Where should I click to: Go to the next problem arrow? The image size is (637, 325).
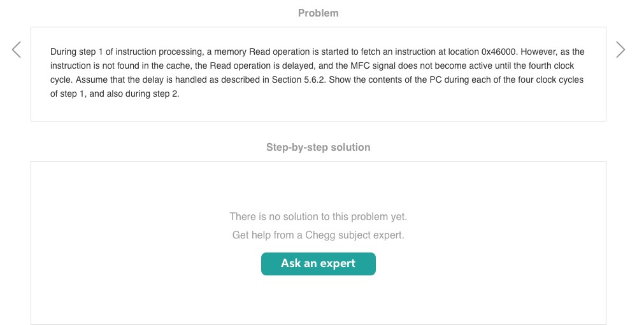pos(620,50)
